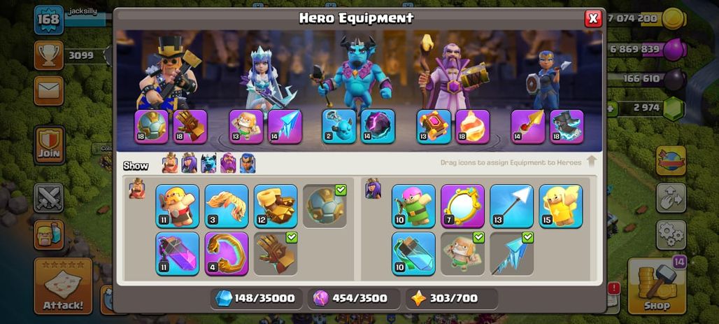Image resolution: width=719 pixels, height=324 pixels.
Task: Select the Barbarian Puppet equipment level 11
Action: pos(178,206)
